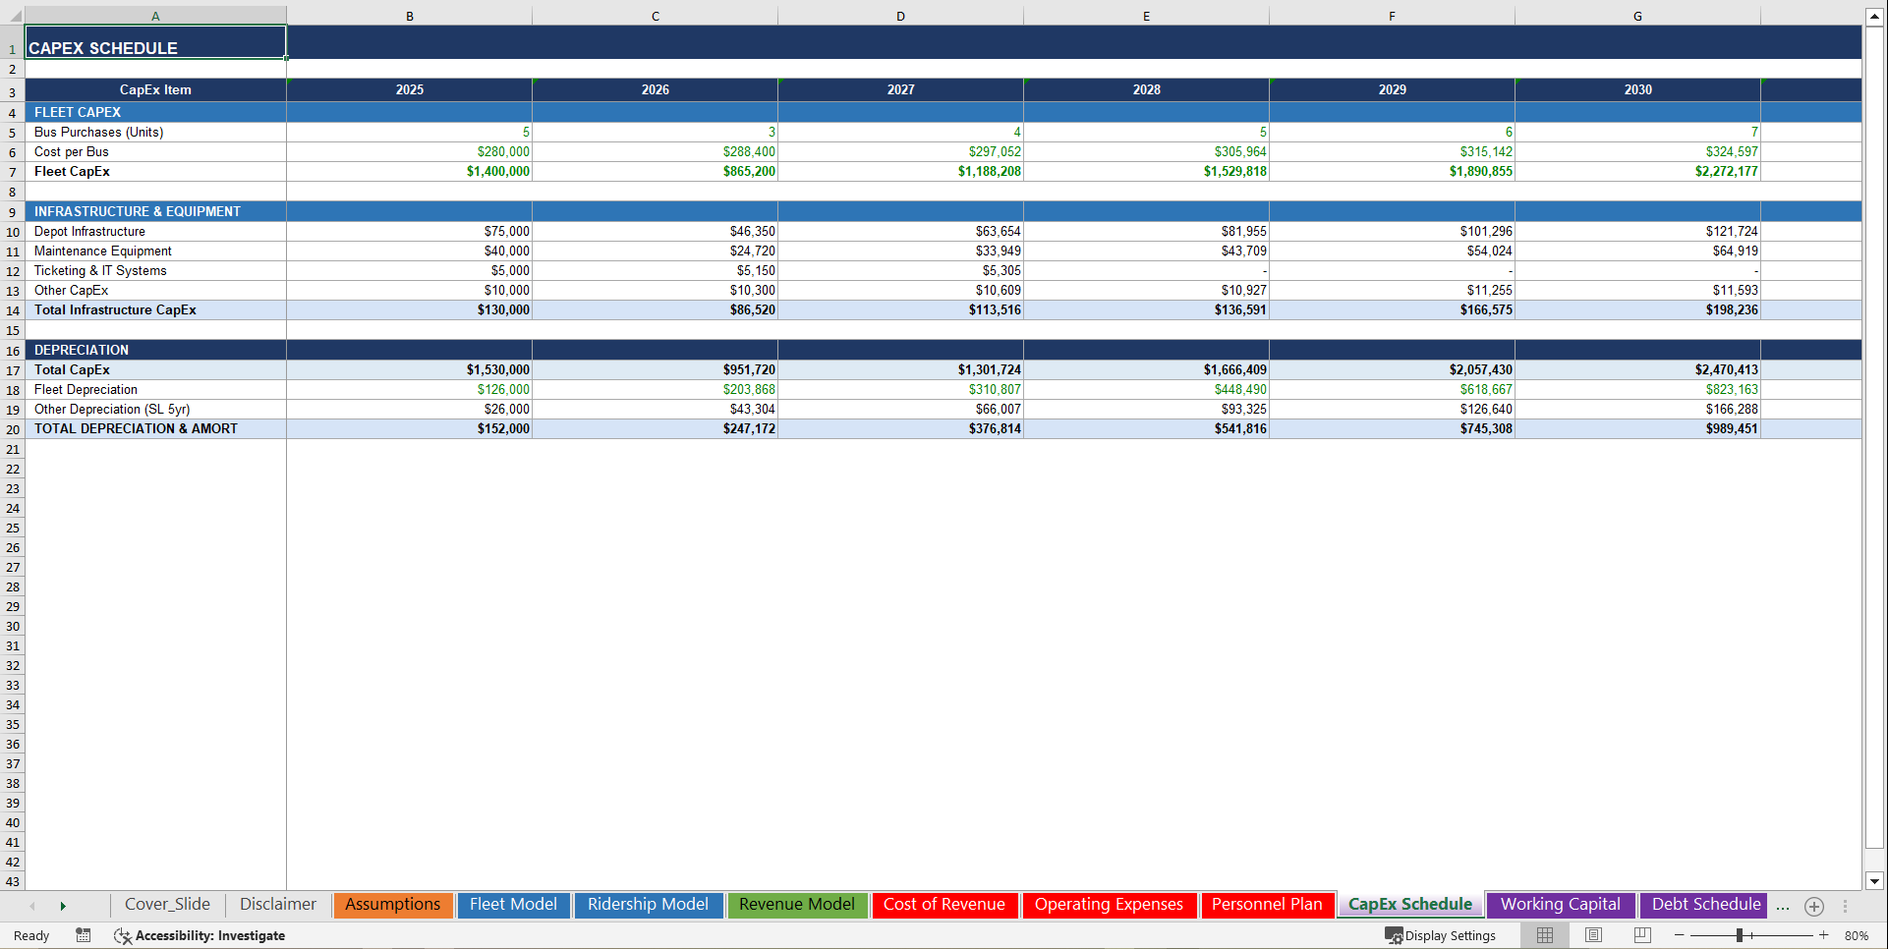The height and width of the screenshot is (949, 1888).
Task: Click Zoom Out minus icon
Action: [x=1680, y=935]
